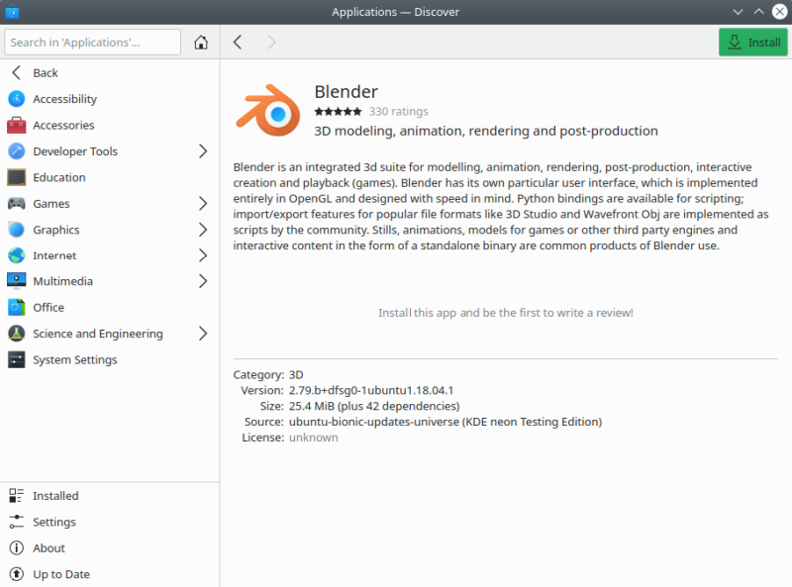Click the About info icon
Viewport: 792px width, 587px height.
point(16,547)
